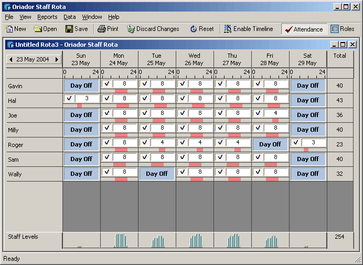Click the grand total 254 value
This screenshot has height=265, width=363.
pyautogui.click(x=339, y=237)
